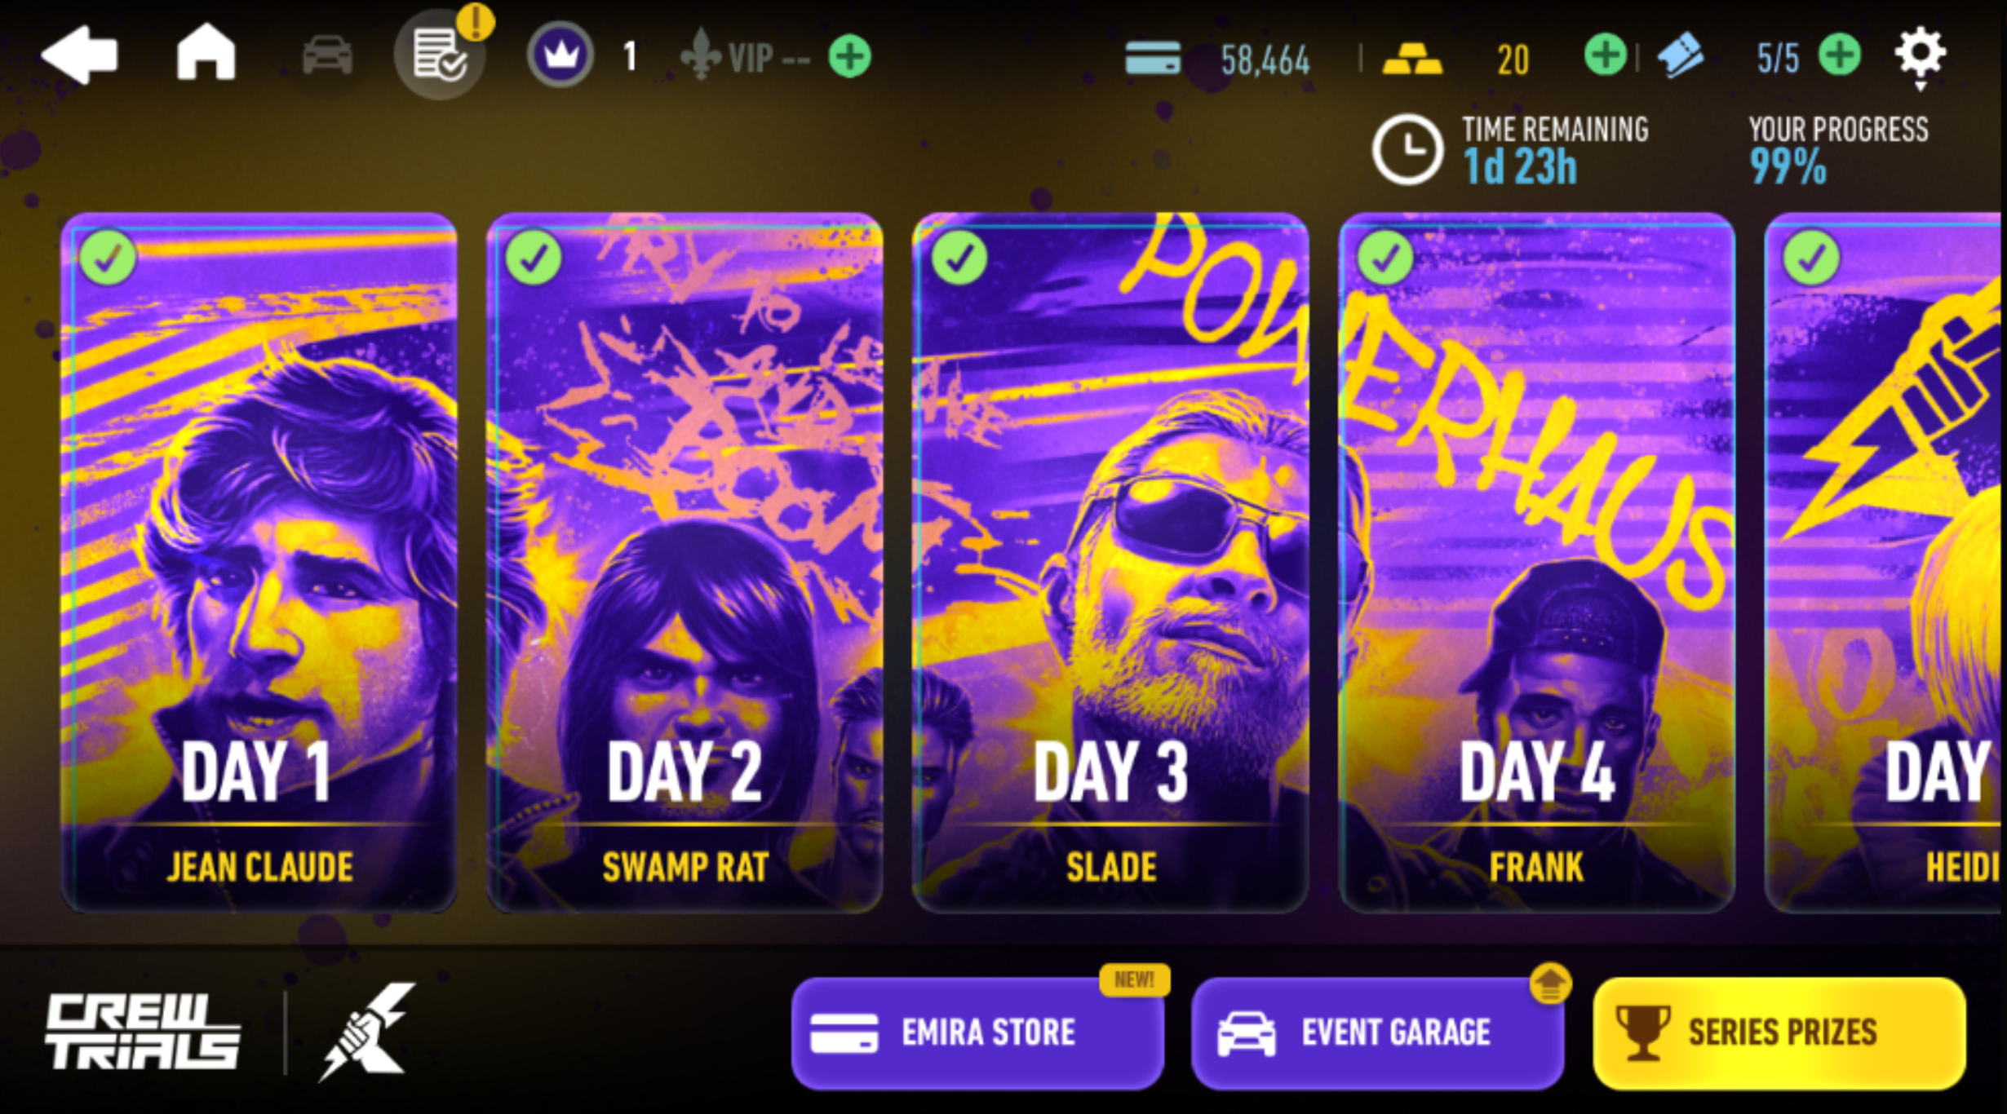Image resolution: width=2007 pixels, height=1114 pixels.
Task: Open the Emira Store
Action: pyautogui.click(x=977, y=1032)
